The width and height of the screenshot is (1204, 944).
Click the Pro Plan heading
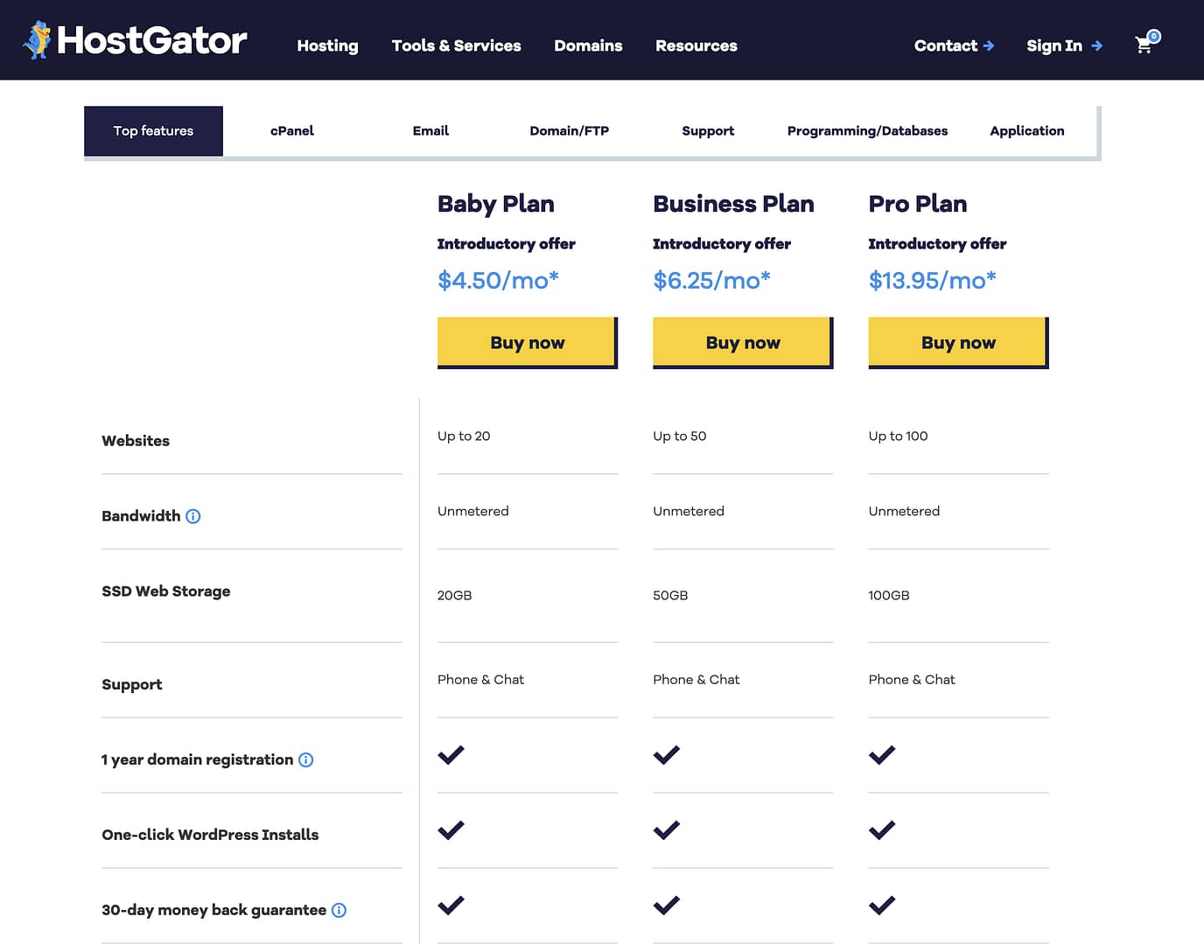(x=918, y=204)
